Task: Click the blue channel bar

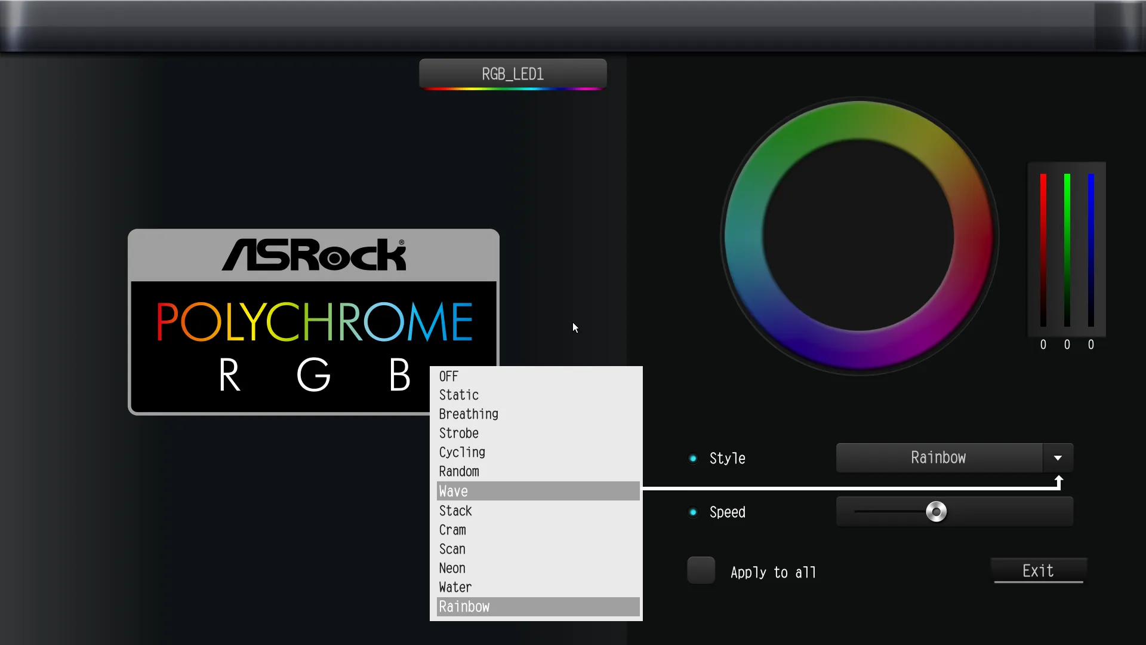Action: coord(1091,250)
